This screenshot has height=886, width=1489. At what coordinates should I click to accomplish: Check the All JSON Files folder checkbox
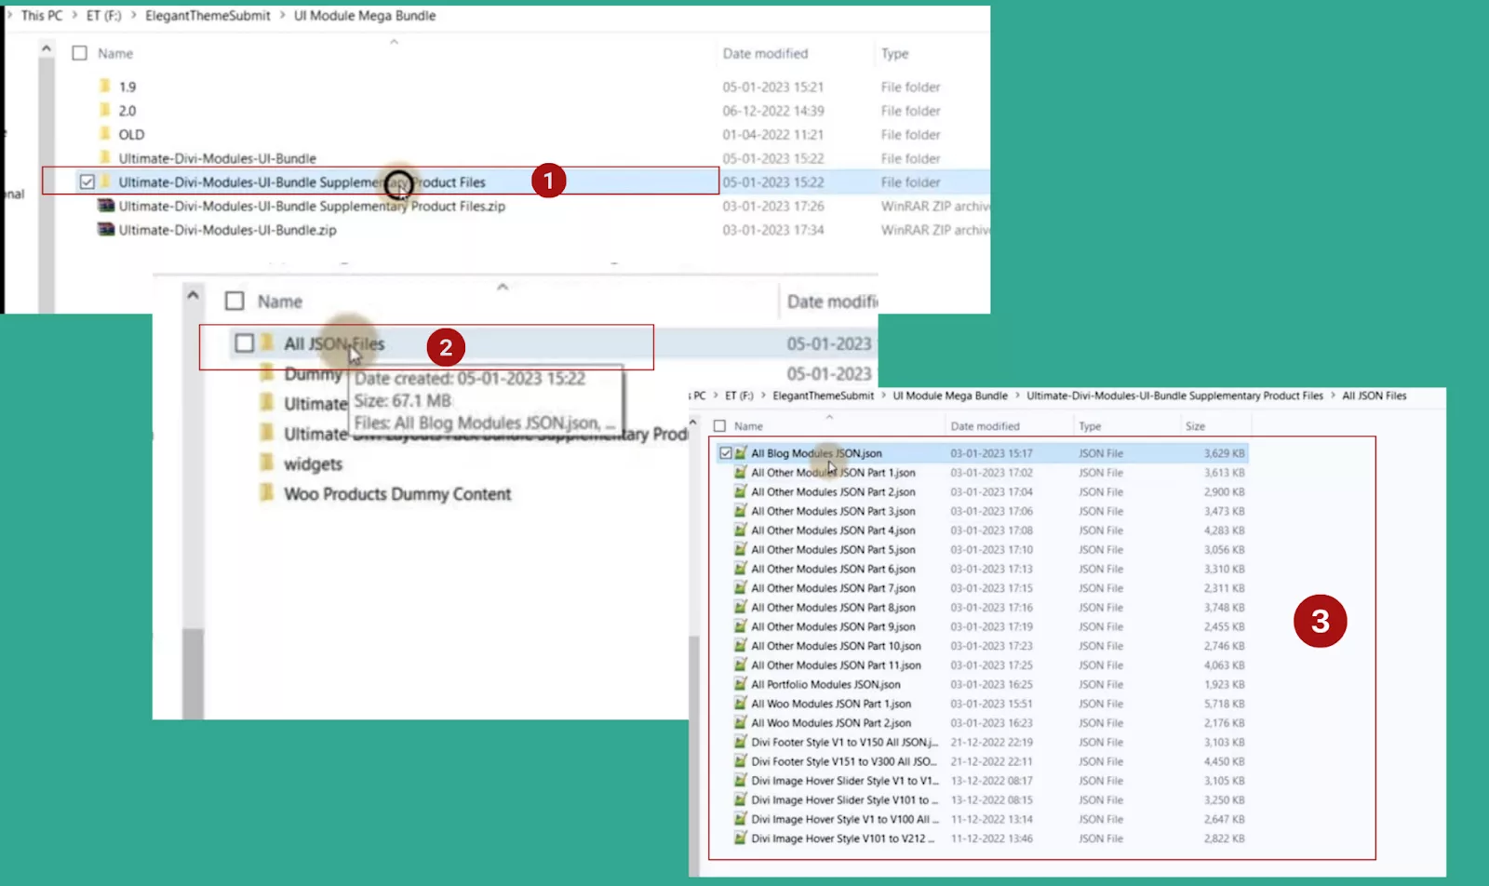pos(244,343)
